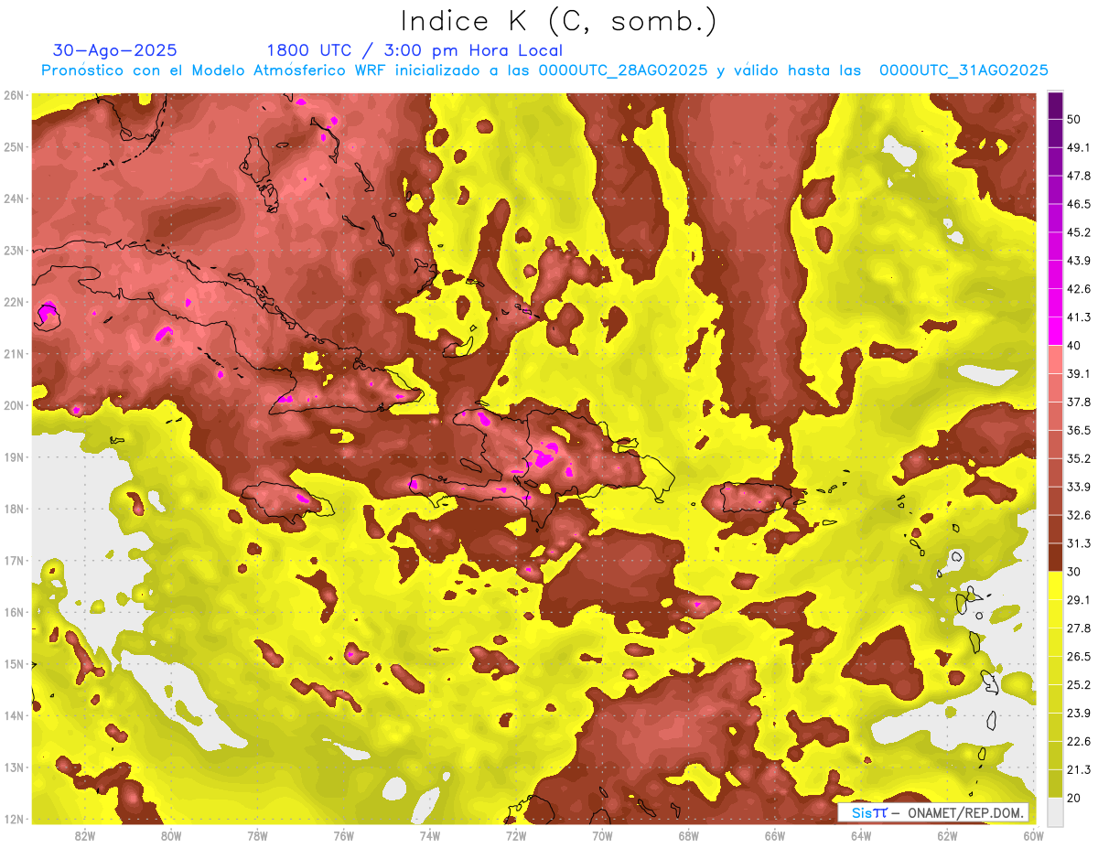The image size is (1098, 848).
Task: Click the '41.3' legend value
Action: pyautogui.click(x=1079, y=317)
